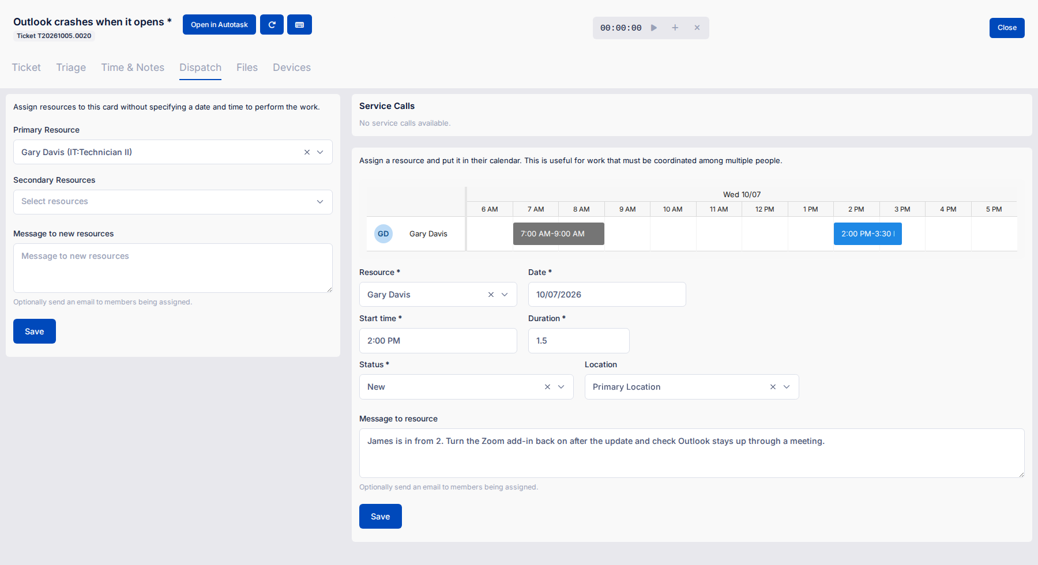The image size is (1038, 565).
Task: Click the Gary Davis name in the calendar row
Action: pyautogui.click(x=428, y=233)
